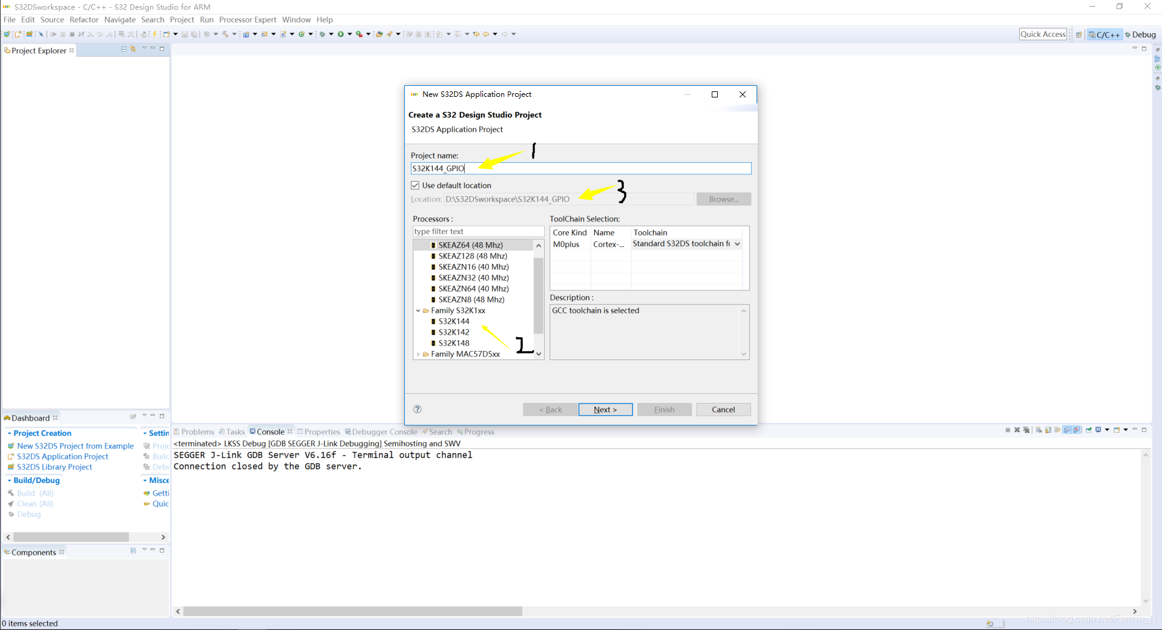Click the External Tools run icon with red toolbox
The width and height of the screenshot is (1162, 630).
(x=359, y=34)
